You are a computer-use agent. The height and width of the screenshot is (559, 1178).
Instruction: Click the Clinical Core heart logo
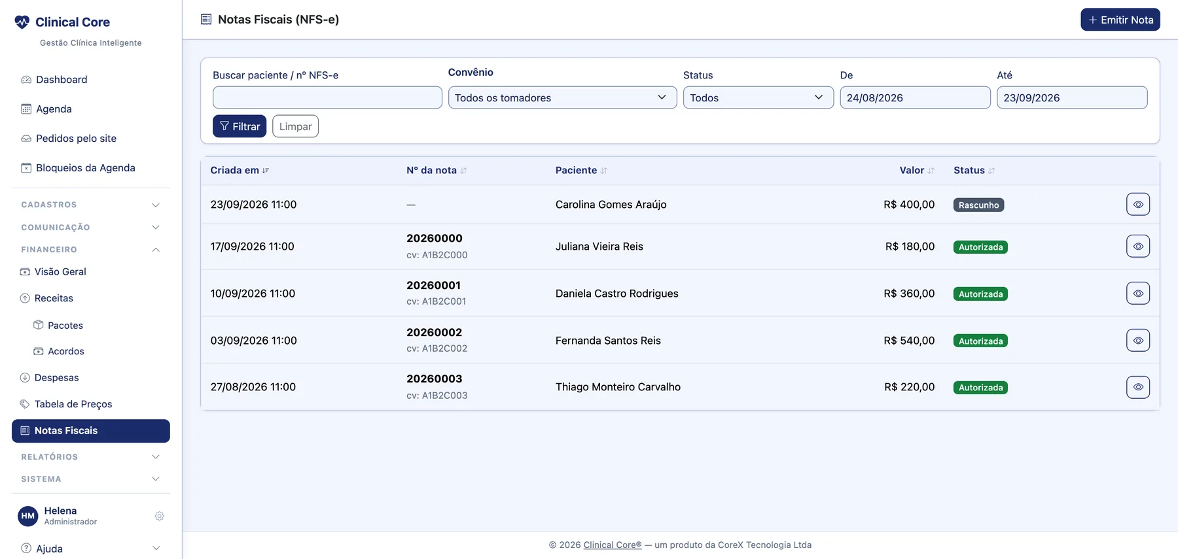[x=22, y=22]
